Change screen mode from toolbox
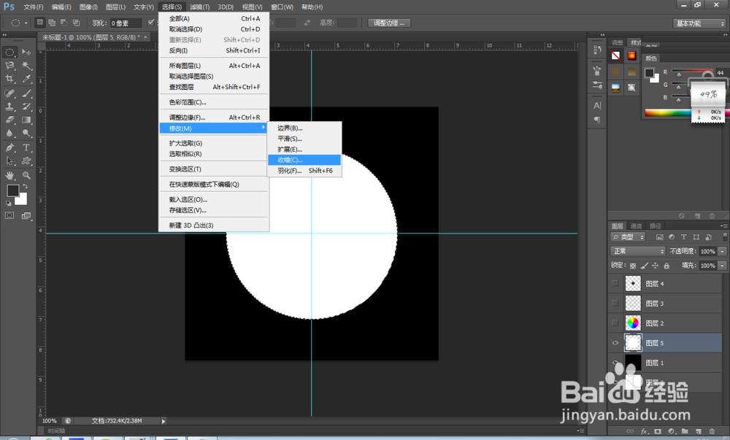Screen dimensions: 730x440 (x=26, y=215)
